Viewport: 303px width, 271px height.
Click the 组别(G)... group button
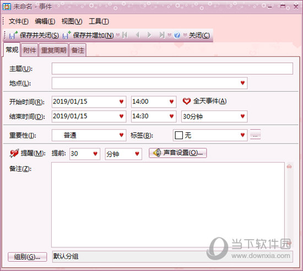point(27,257)
